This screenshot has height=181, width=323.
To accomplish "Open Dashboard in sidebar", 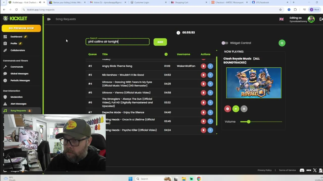I will (x=16, y=37).
